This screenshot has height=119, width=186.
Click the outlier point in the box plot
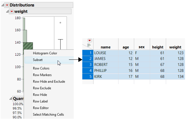pos(60,22)
